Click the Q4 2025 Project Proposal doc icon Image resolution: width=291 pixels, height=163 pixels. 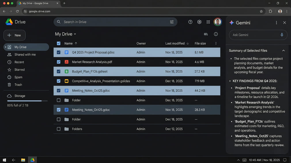67,52
